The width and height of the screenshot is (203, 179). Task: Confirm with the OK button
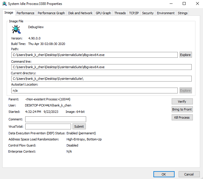point(164,174)
